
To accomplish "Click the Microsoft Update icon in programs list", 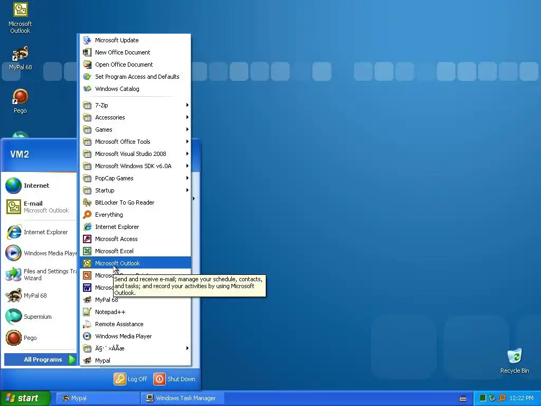I will pyautogui.click(x=87, y=40).
